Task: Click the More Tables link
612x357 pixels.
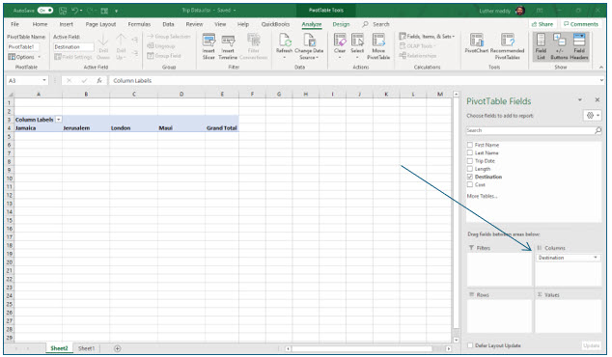Action: (482, 196)
